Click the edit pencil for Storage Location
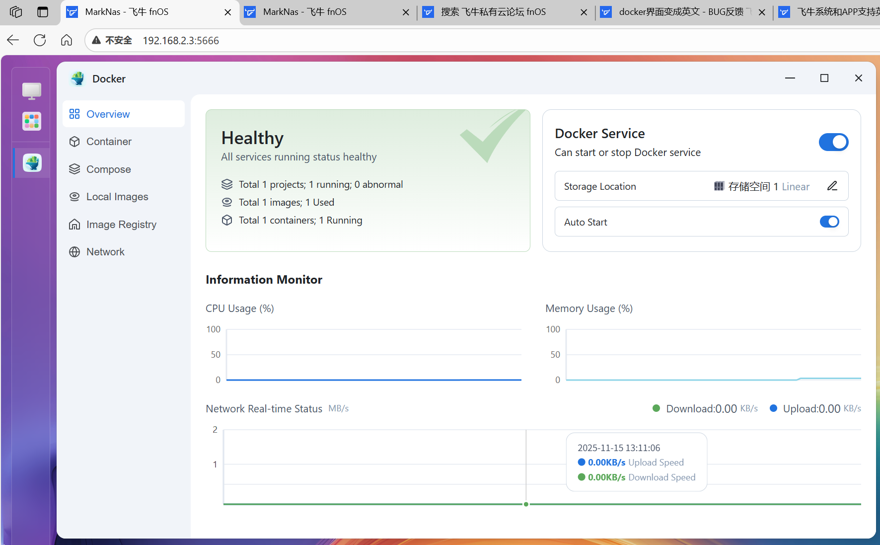The width and height of the screenshot is (880, 545). [832, 186]
